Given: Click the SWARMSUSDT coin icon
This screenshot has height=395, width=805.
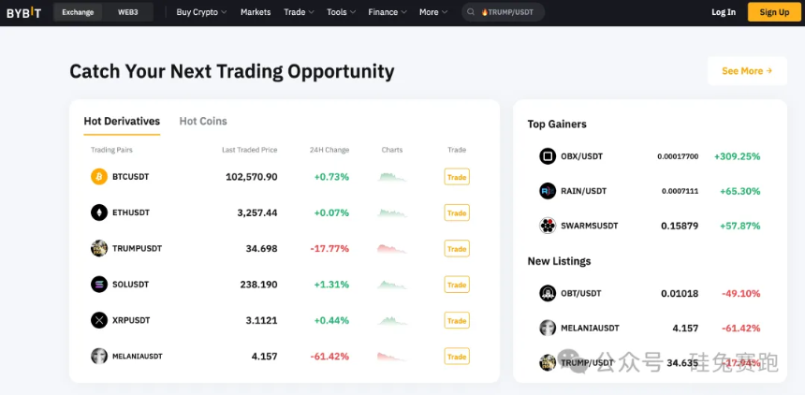Looking at the screenshot, I should pos(548,226).
